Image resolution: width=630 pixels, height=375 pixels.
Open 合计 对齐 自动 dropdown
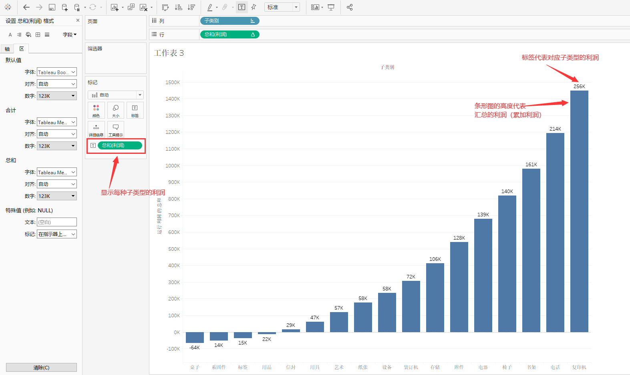57,134
